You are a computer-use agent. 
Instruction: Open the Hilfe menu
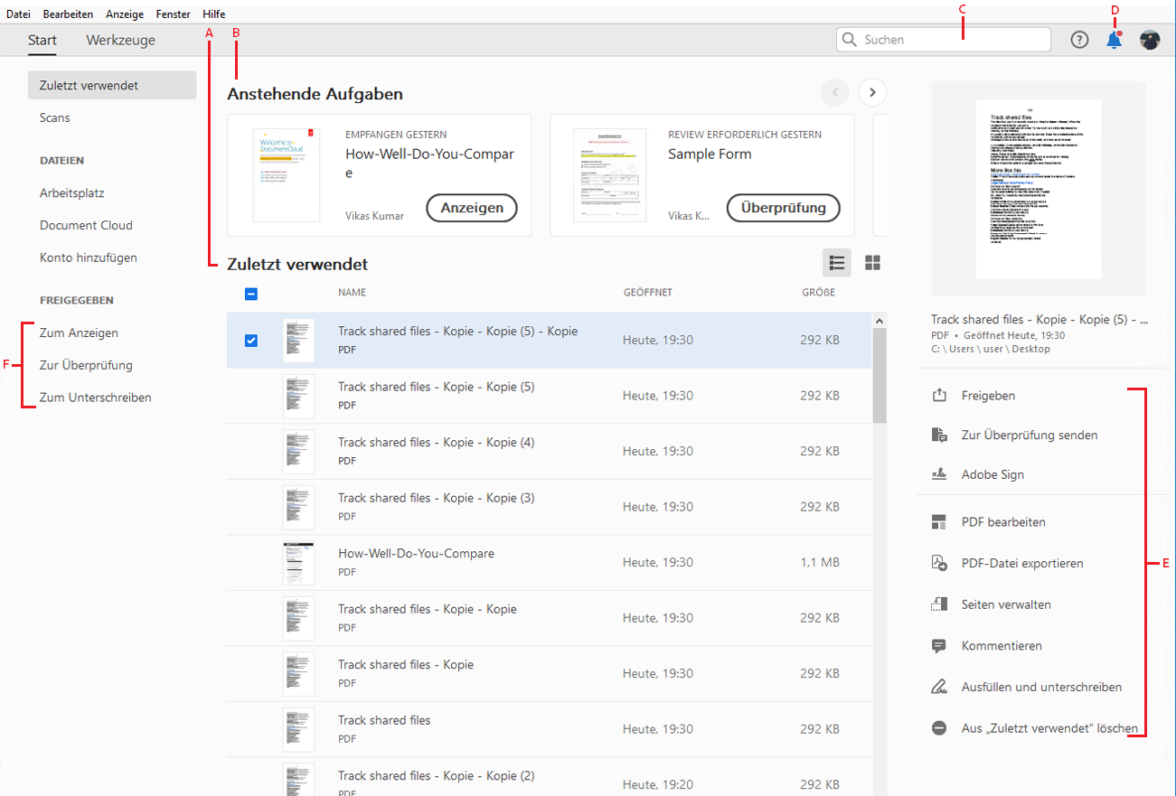(214, 14)
